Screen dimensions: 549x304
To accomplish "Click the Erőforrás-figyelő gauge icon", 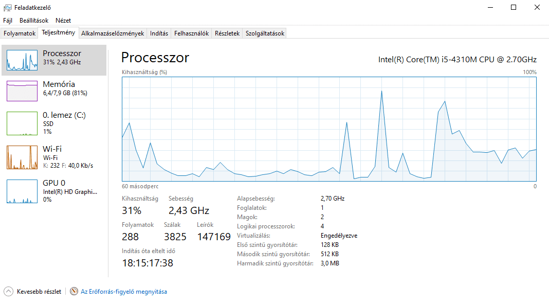I will [74, 292].
